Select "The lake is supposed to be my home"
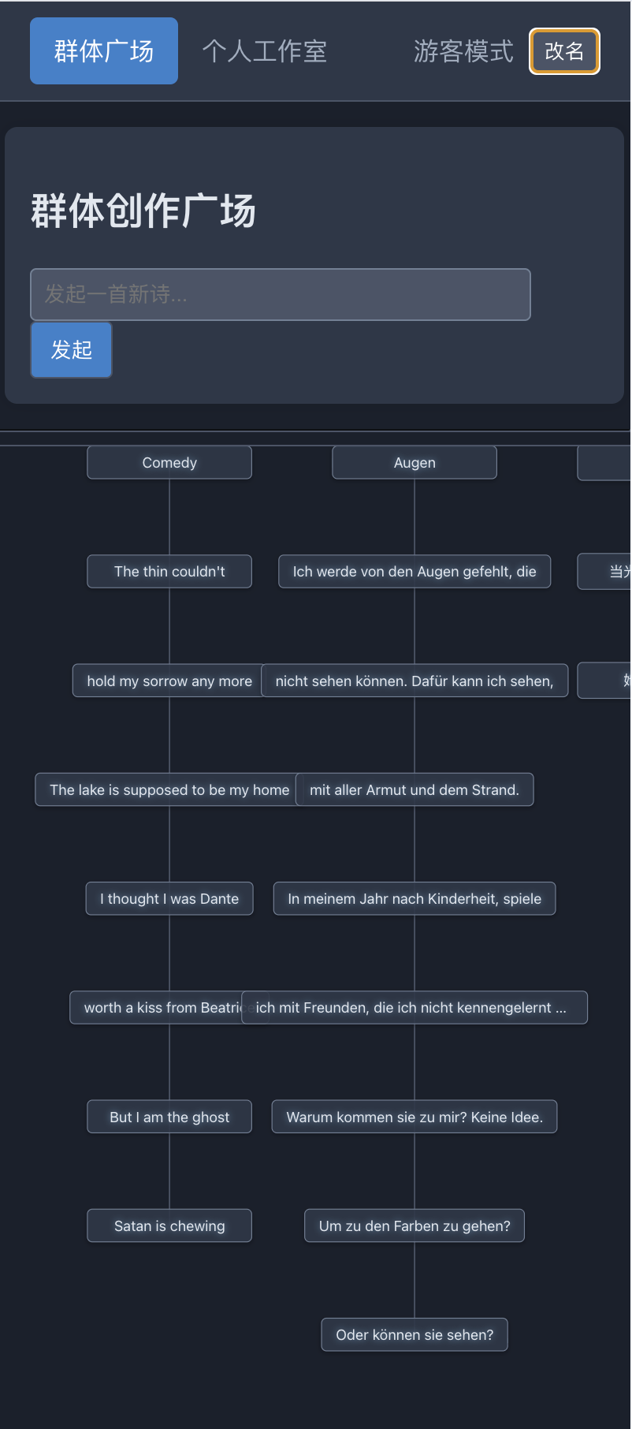Viewport: 632px width, 1429px height. [x=165, y=789]
